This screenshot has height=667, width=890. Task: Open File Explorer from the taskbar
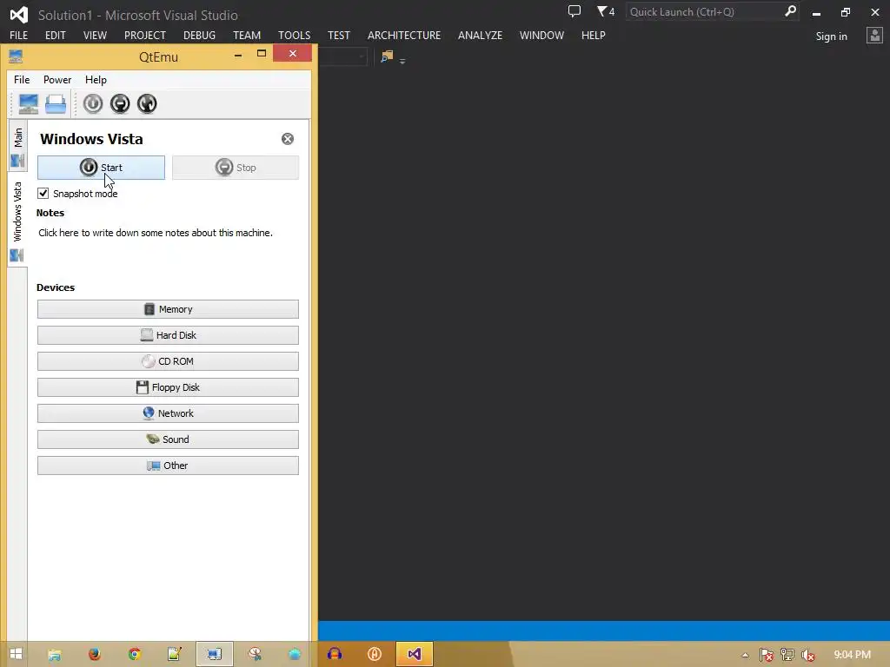point(55,655)
